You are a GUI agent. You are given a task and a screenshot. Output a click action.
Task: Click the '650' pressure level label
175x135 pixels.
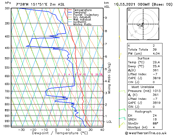pyautogui.click(x=8, y=84)
